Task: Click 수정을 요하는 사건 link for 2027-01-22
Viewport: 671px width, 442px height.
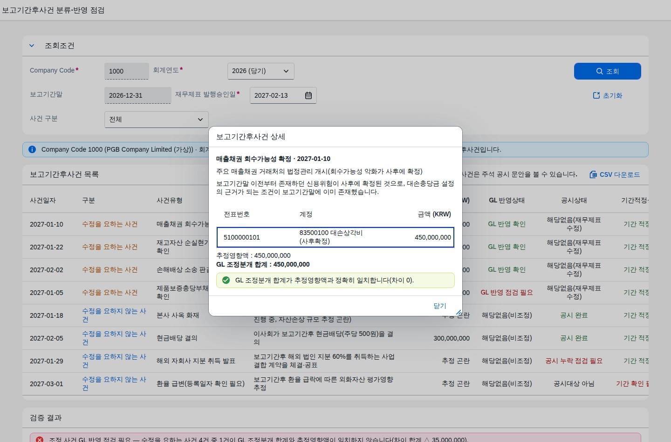Action: (110, 247)
